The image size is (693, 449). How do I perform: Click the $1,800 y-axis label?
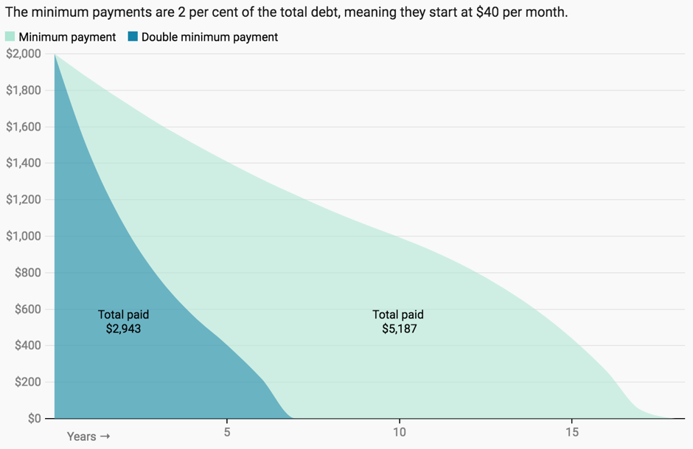click(x=24, y=91)
